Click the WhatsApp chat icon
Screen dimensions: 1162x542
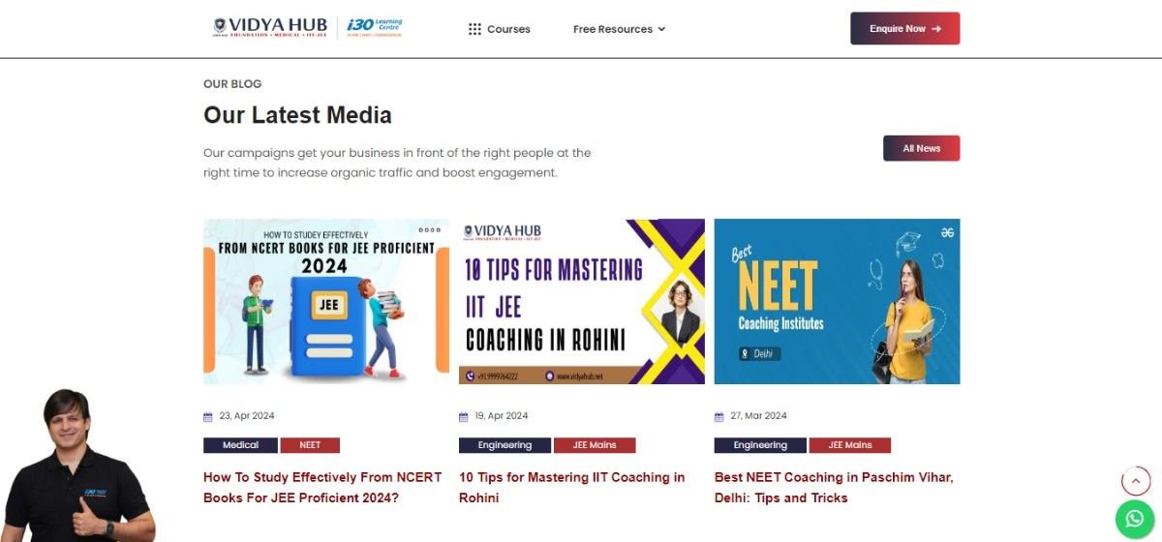pyautogui.click(x=1135, y=519)
